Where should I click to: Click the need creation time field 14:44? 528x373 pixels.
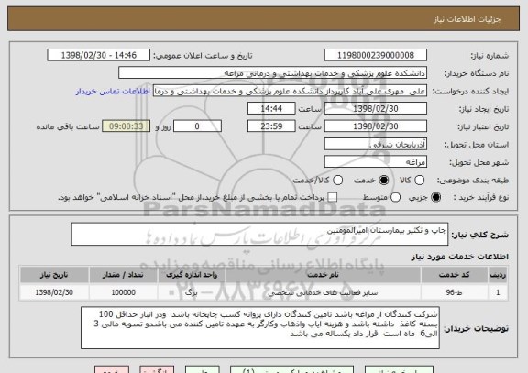tap(271, 109)
